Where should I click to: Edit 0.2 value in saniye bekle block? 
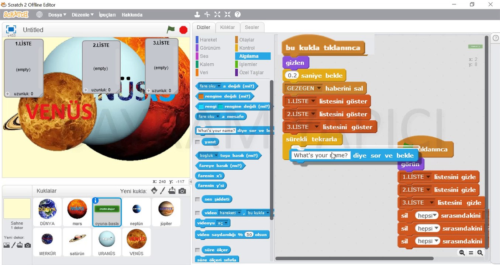point(292,75)
